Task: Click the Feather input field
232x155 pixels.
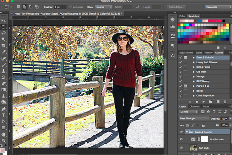Action: [60, 7]
